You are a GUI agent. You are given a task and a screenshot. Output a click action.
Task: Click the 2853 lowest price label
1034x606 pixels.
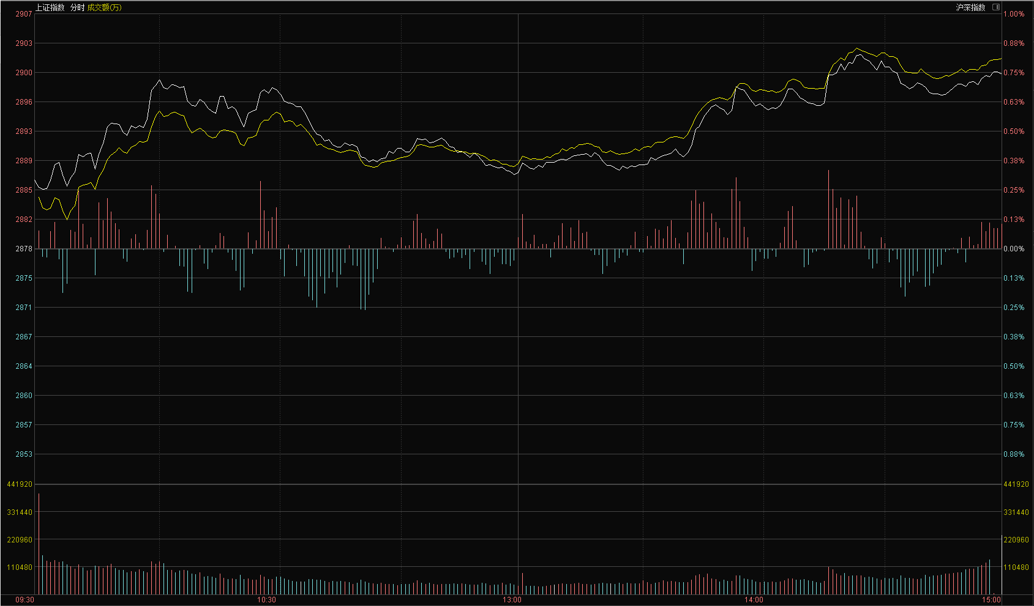24,454
